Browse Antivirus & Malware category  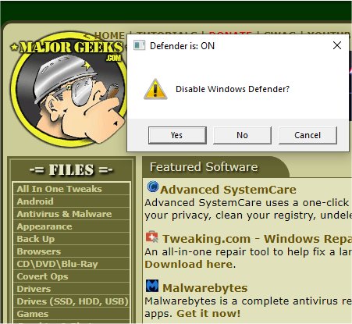71,214
